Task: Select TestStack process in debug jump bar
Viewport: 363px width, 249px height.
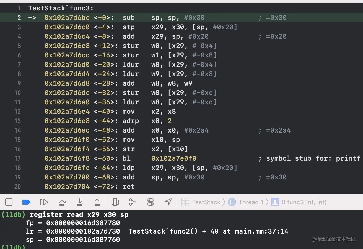Action: 206,202
